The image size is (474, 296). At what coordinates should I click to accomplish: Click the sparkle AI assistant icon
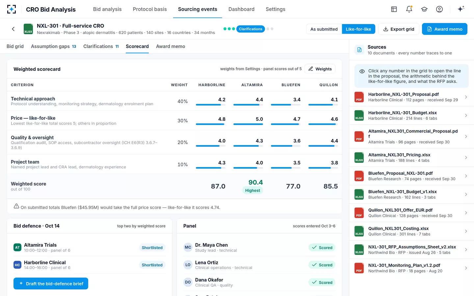tap(461, 9)
